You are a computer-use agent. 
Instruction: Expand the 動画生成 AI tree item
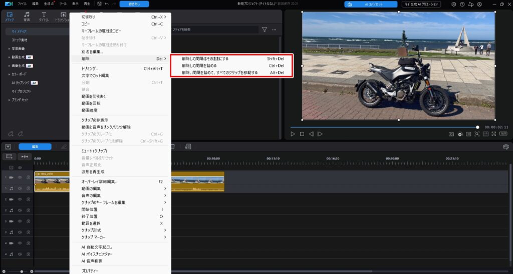coord(9,57)
